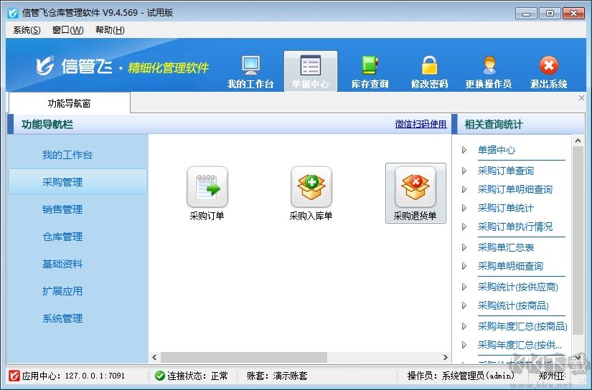This screenshot has height=390, width=592.
Task: Click the triangle arrow beside 采购统计(按供应商)
Action: tap(464, 287)
